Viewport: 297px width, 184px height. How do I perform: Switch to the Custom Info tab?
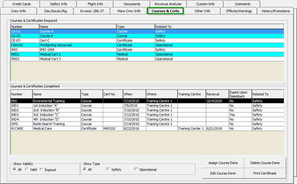click(205, 4)
